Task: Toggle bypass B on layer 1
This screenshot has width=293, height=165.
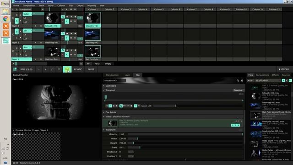Action: click(17, 49)
